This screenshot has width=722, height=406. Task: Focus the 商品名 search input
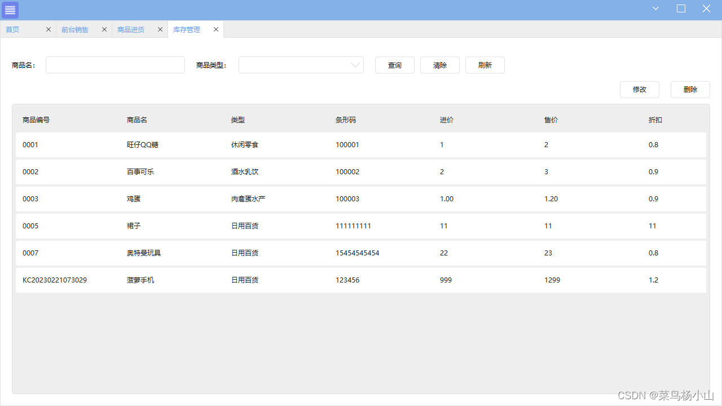(x=115, y=65)
